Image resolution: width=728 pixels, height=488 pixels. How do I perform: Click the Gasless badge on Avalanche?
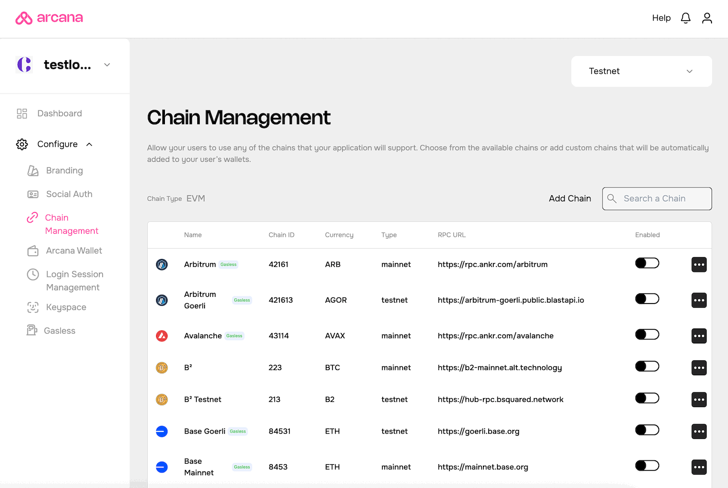(234, 336)
